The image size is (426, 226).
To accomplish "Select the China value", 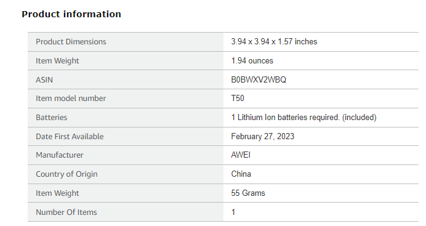I will (241, 174).
